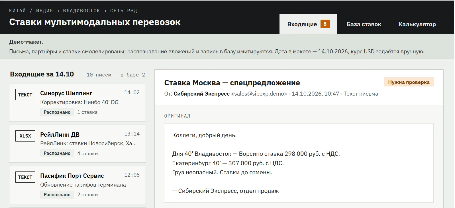Screen dimensions: 455x208
Task: Click Распознано status under Пасифик Порт Сервис
Action: point(57,195)
